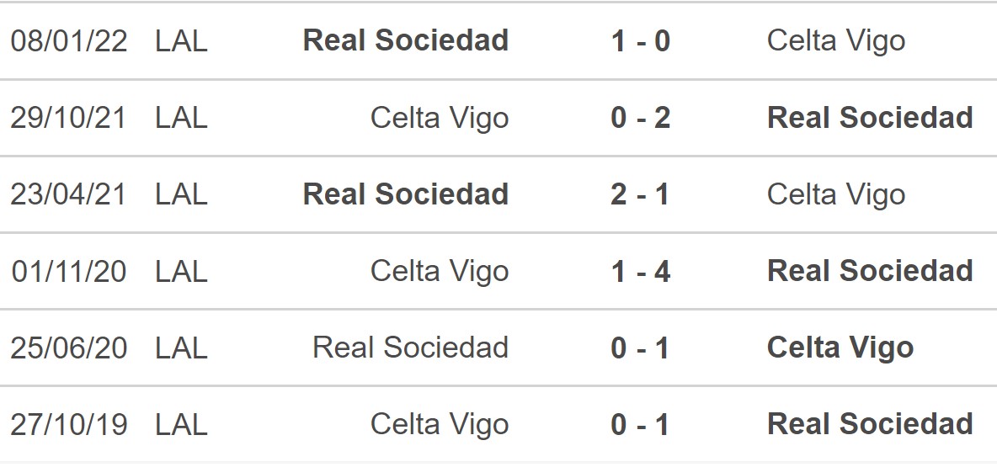Select Real Sociedad in the 01/11/20 row
The image size is (997, 467).
pos(871,271)
